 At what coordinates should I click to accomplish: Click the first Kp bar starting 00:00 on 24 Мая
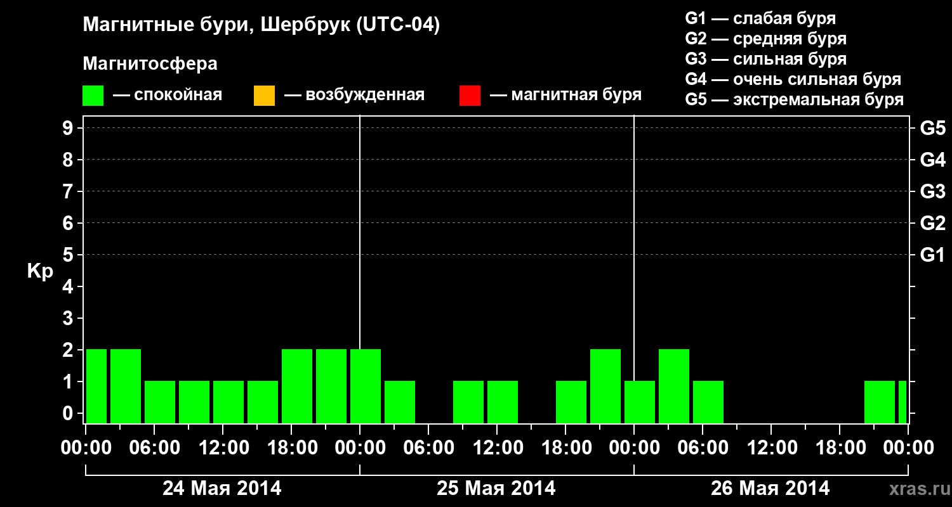(x=96, y=386)
